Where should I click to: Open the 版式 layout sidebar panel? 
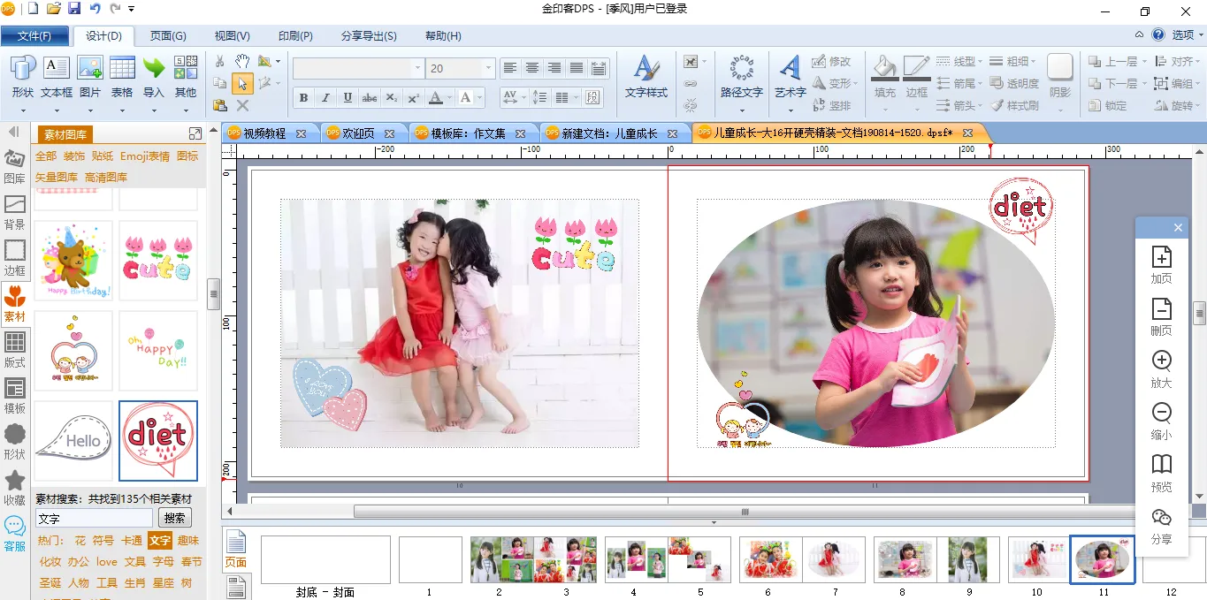15,350
